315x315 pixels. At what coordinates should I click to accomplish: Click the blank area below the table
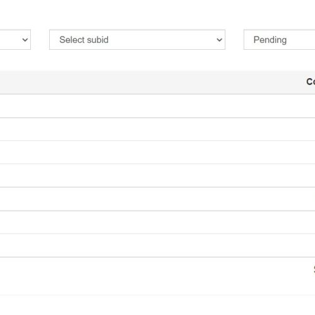pos(157,306)
